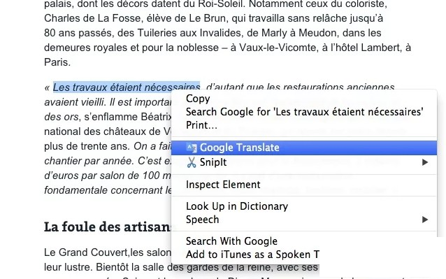Image resolution: width=446 pixels, height=279 pixels.
Task: Select Add to iTunes as a Spoken Track
Action: pos(252,255)
